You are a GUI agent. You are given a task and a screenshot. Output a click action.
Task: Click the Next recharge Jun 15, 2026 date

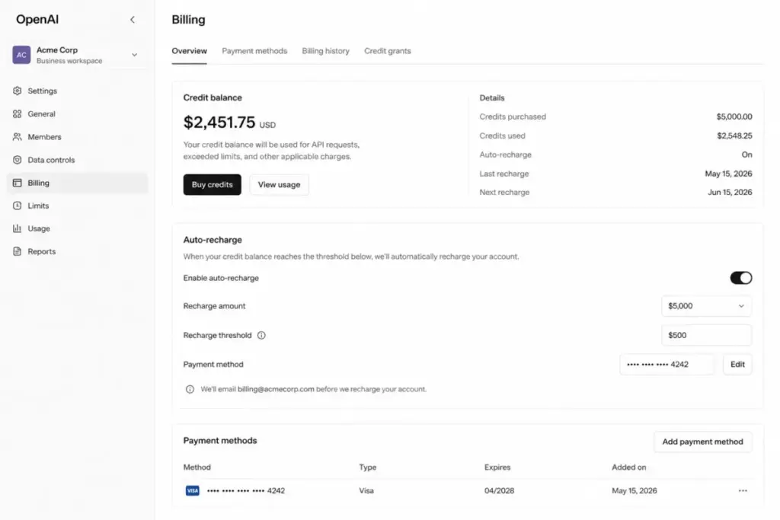(730, 192)
